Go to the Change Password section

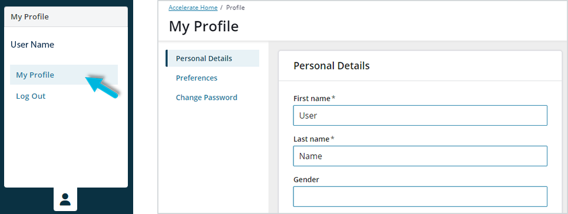pos(206,98)
